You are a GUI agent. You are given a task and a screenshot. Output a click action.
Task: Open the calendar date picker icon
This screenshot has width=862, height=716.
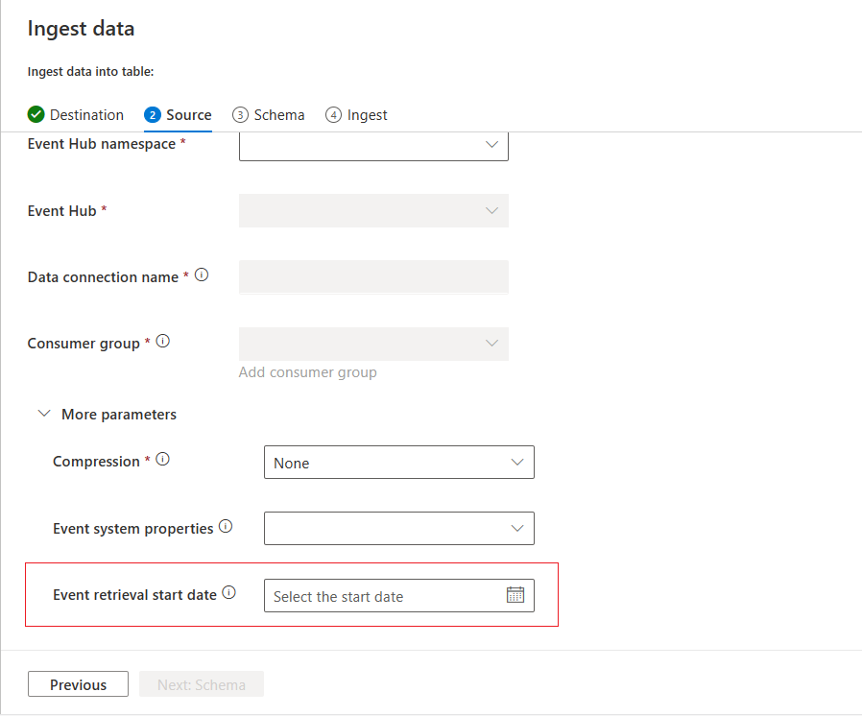(515, 595)
